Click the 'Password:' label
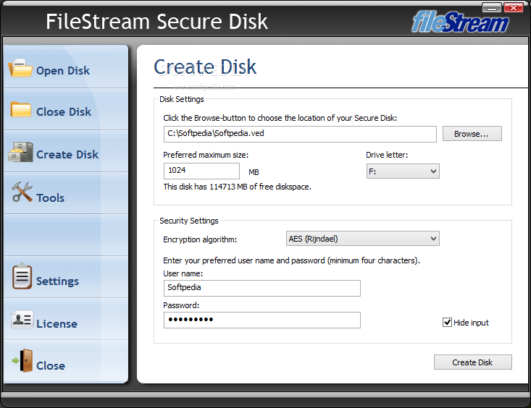The image size is (531, 408). coord(181,305)
